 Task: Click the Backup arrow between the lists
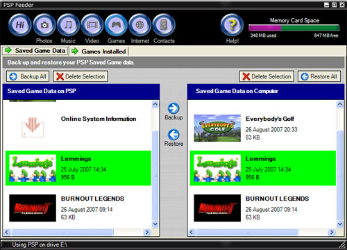173,108
